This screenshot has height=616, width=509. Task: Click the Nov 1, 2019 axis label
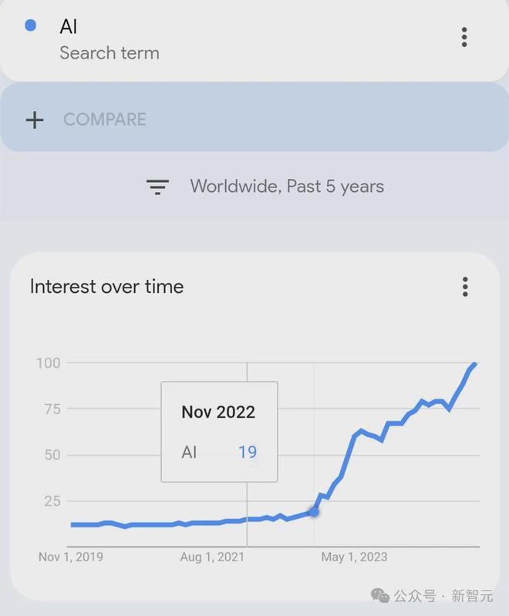pyautogui.click(x=71, y=557)
